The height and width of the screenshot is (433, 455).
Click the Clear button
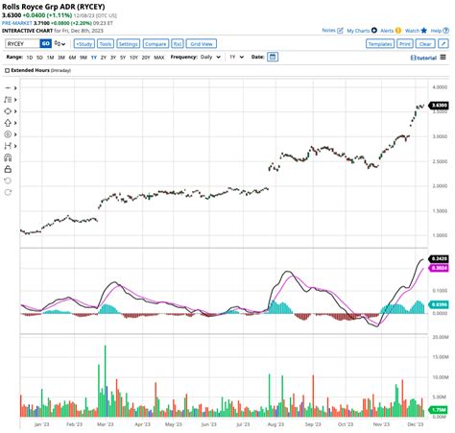[425, 44]
